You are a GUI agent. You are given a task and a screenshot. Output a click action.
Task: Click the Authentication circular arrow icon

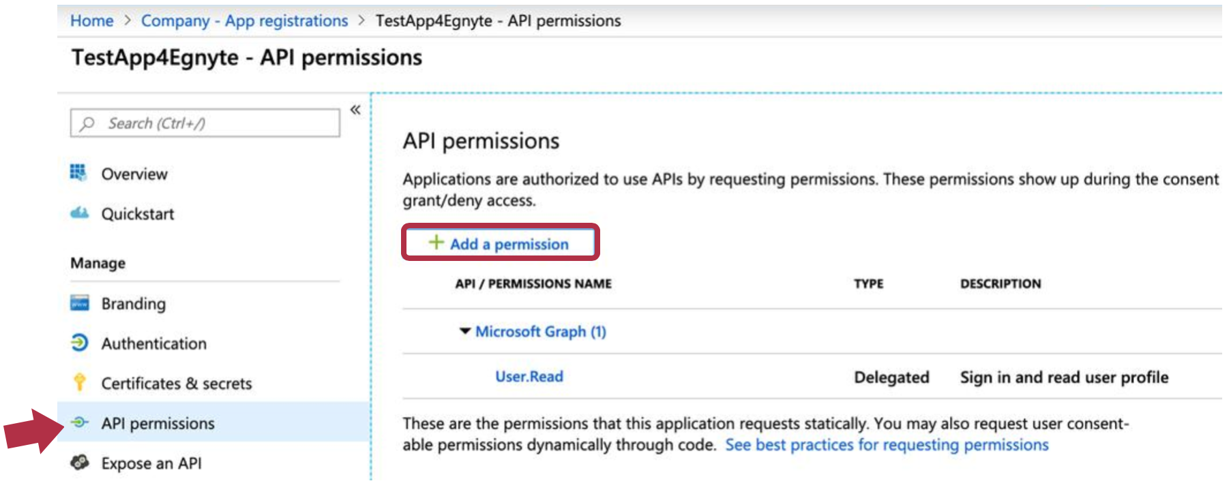pos(79,343)
